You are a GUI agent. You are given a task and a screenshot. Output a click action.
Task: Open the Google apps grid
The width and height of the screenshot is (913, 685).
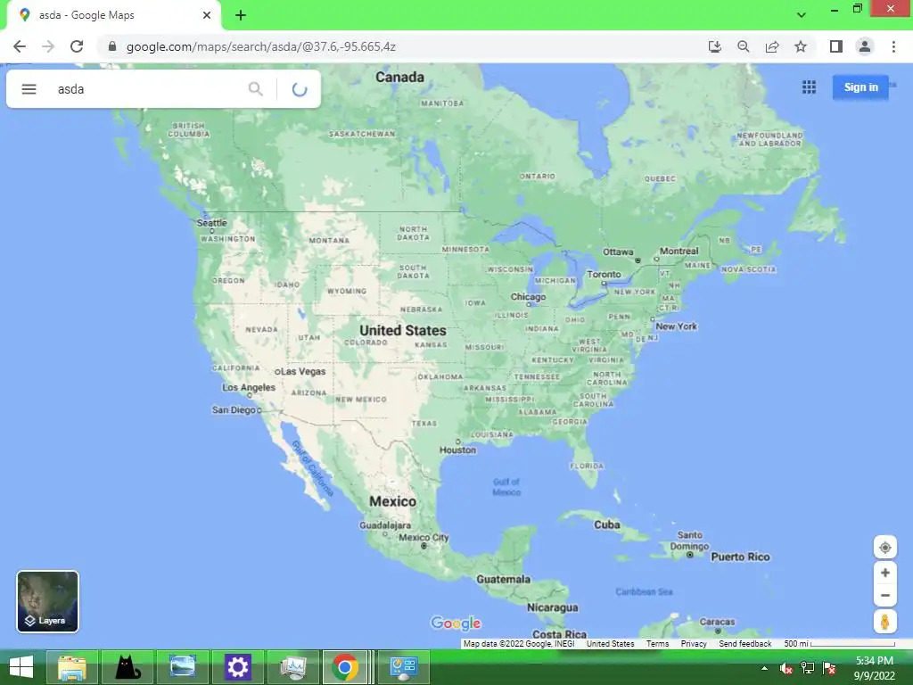(x=809, y=87)
